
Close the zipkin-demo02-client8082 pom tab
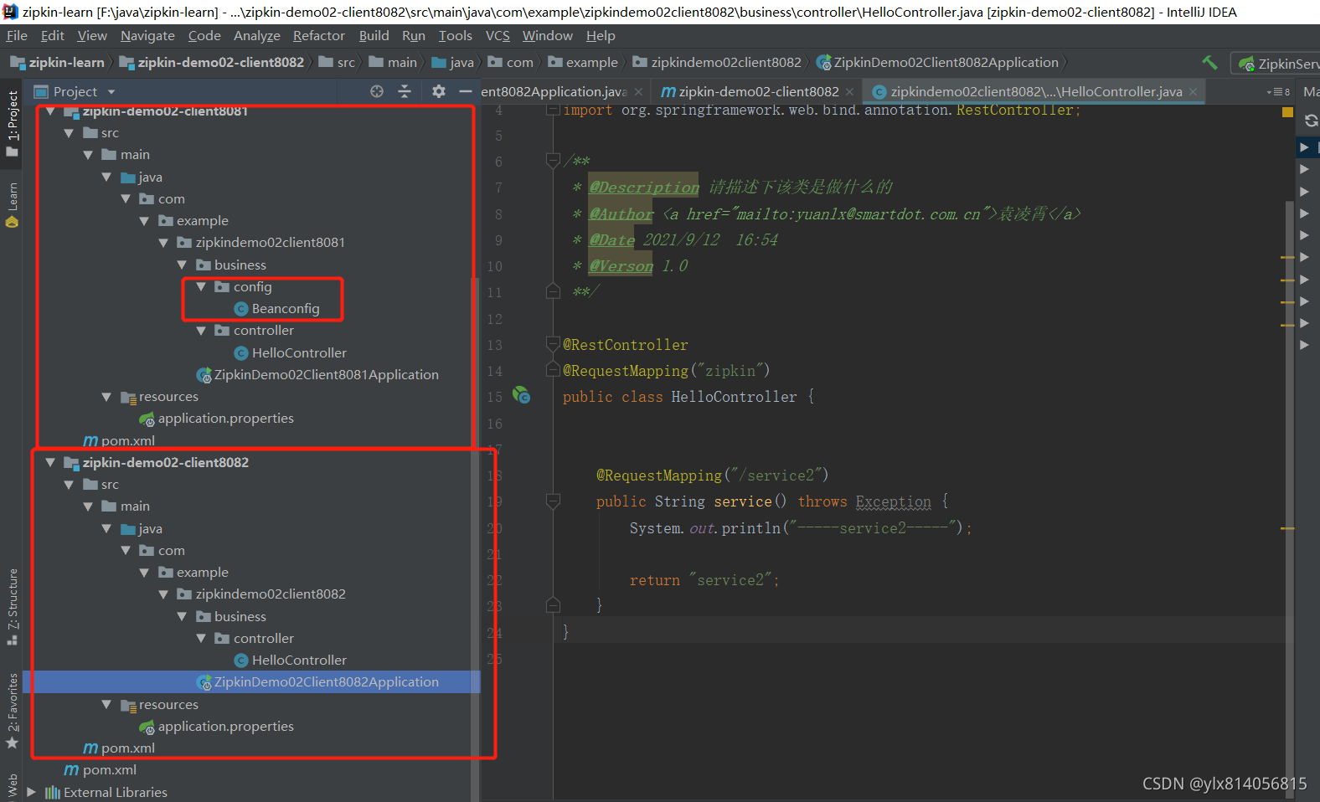click(x=849, y=92)
